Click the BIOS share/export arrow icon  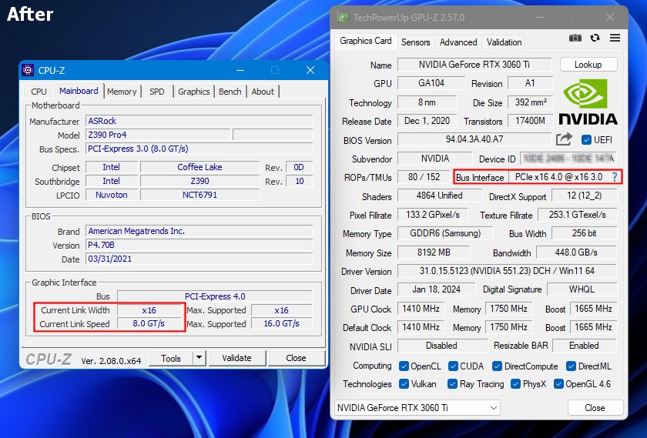click(564, 139)
